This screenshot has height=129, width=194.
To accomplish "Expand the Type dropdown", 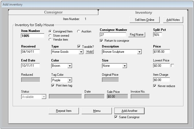I will click(81, 52).
